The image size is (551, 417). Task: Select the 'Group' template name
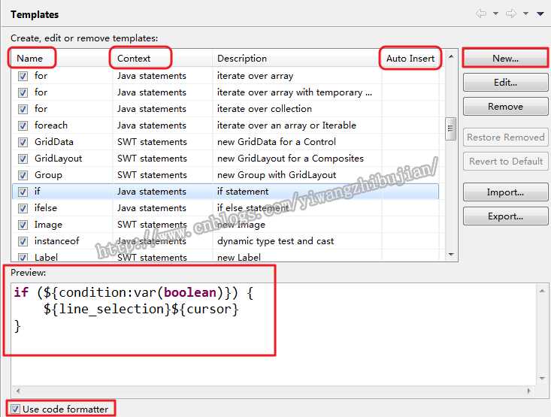[x=48, y=175]
